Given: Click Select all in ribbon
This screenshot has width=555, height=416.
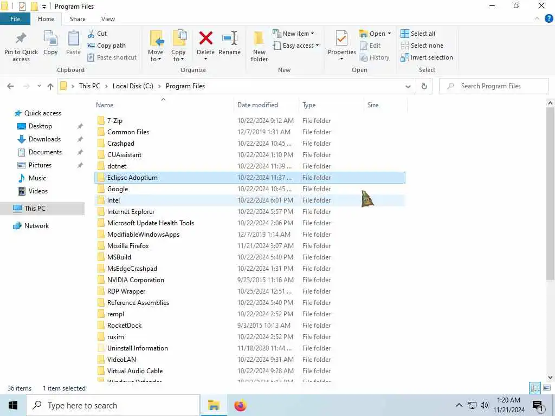Looking at the screenshot, I should tap(418, 34).
